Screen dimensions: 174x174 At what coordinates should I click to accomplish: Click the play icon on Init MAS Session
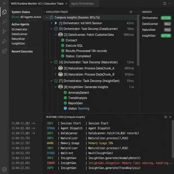click(x=56, y=23)
